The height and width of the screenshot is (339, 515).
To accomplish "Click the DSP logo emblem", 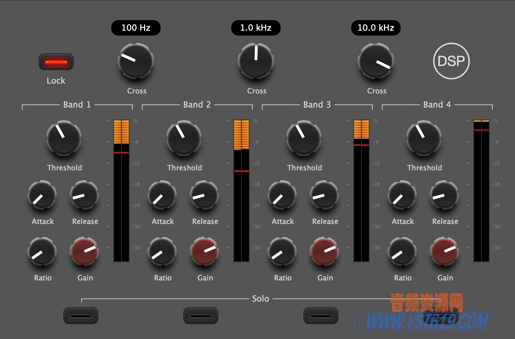I will click(451, 61).
